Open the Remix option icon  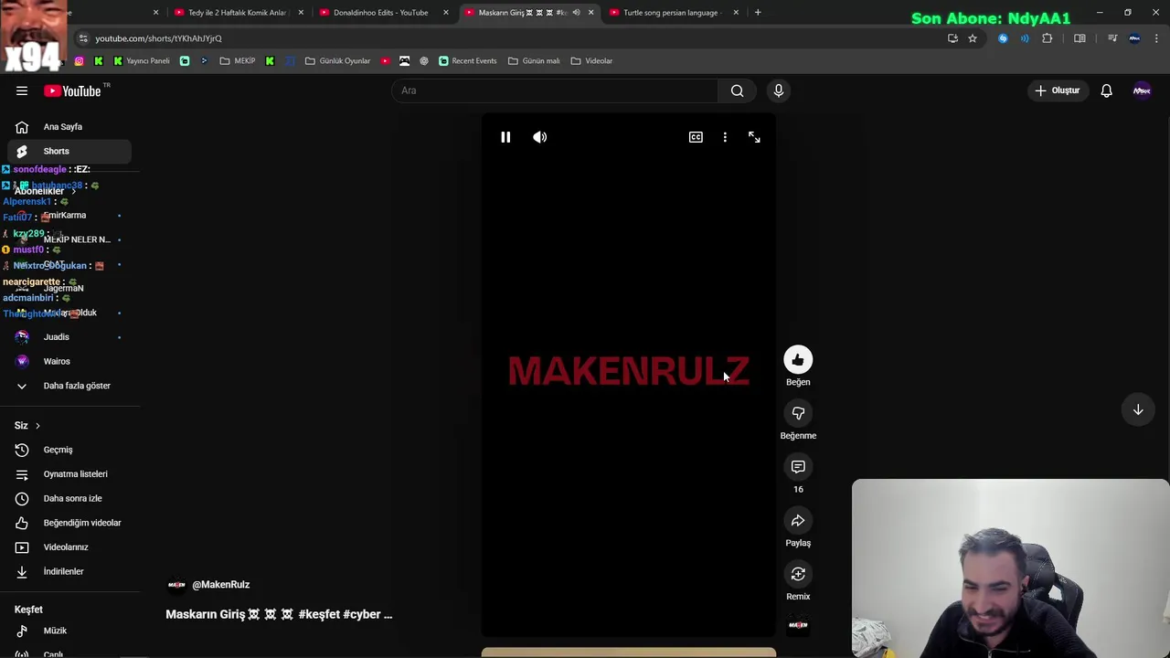click(x=798, y=574)
